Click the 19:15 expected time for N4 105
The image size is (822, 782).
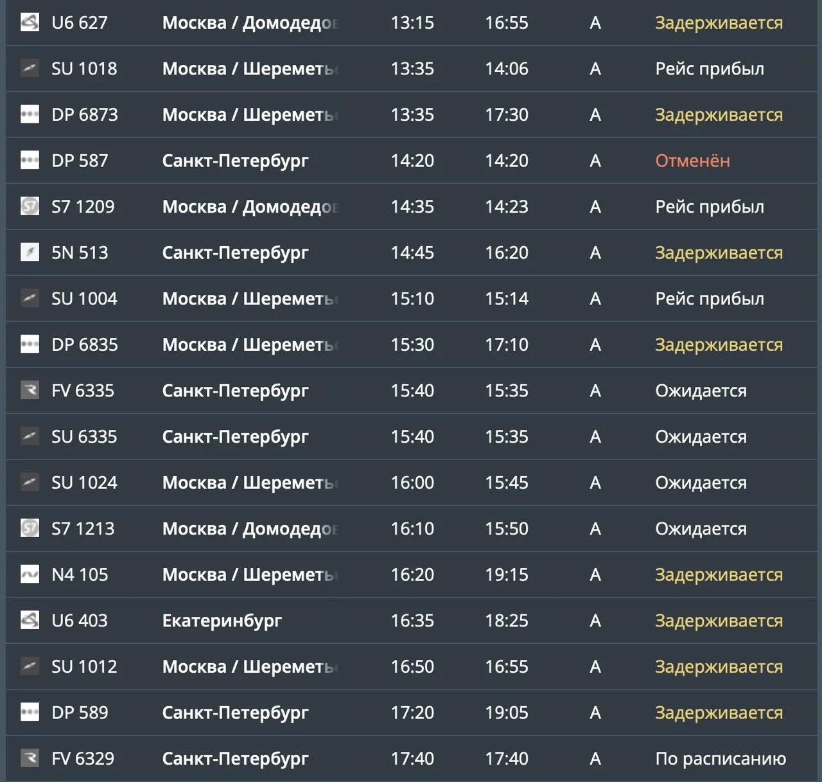[507, 574]
